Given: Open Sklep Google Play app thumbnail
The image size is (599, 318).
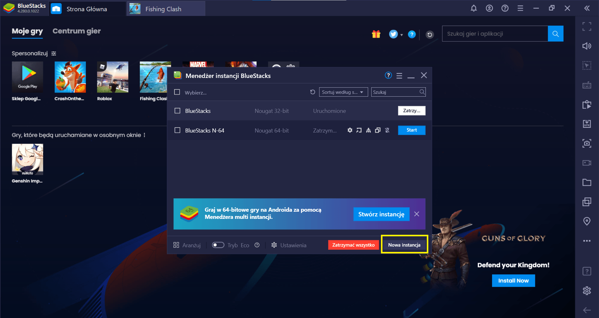Looking at the screenshot, I should 27,77.
